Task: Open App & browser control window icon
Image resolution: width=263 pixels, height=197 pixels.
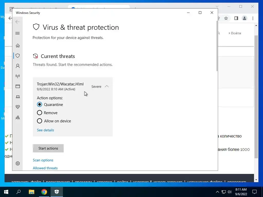Action: [18, 86]
